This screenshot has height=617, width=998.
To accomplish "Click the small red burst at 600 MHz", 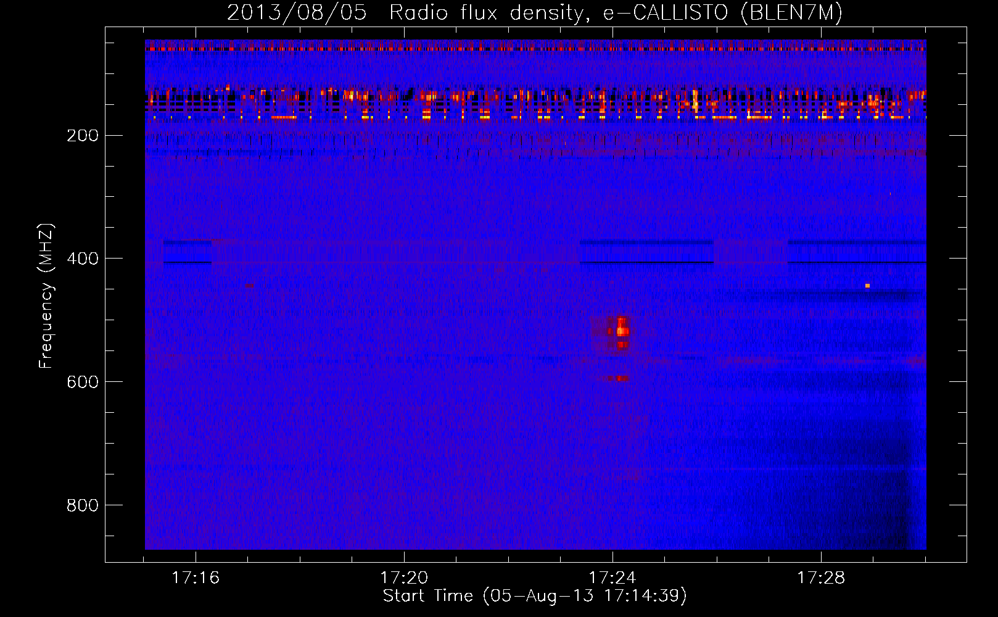I will click(617, 378).
